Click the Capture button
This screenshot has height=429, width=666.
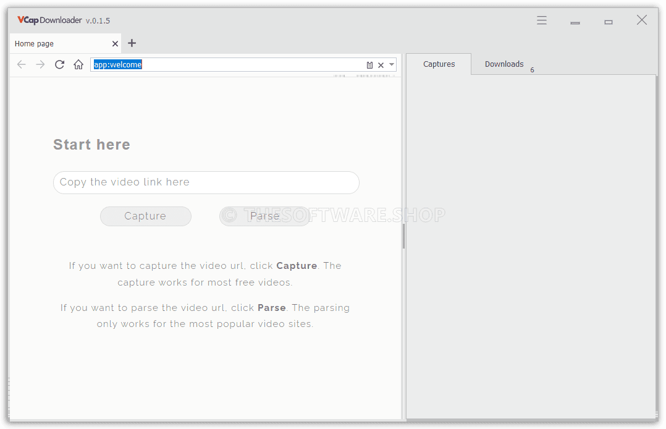(x=146, y=216)
